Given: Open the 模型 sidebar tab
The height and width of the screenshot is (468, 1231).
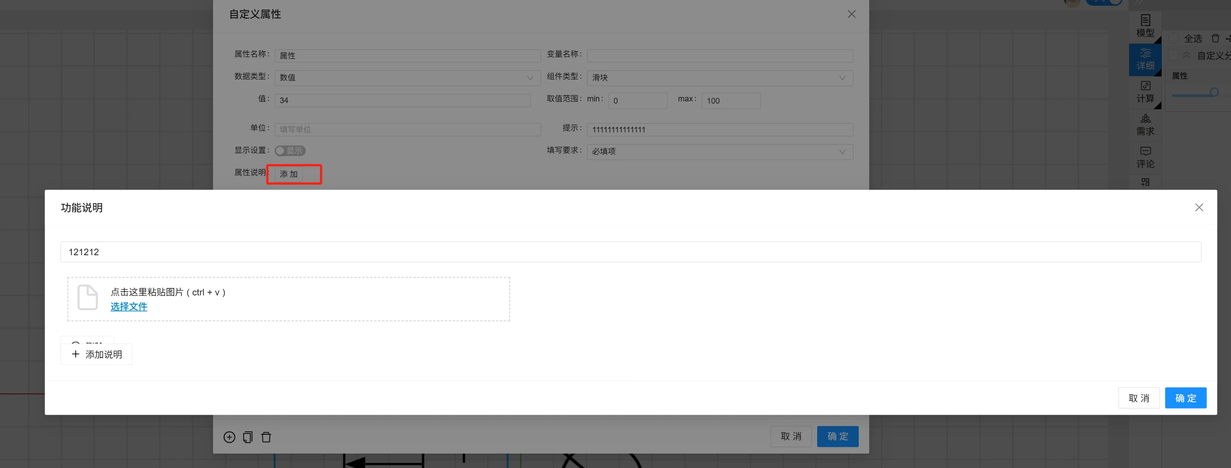Looking at the screenshot, I should click(1145, 26).
